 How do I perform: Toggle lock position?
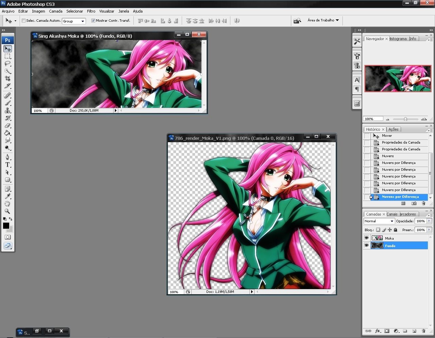click(x=389, y=230)
